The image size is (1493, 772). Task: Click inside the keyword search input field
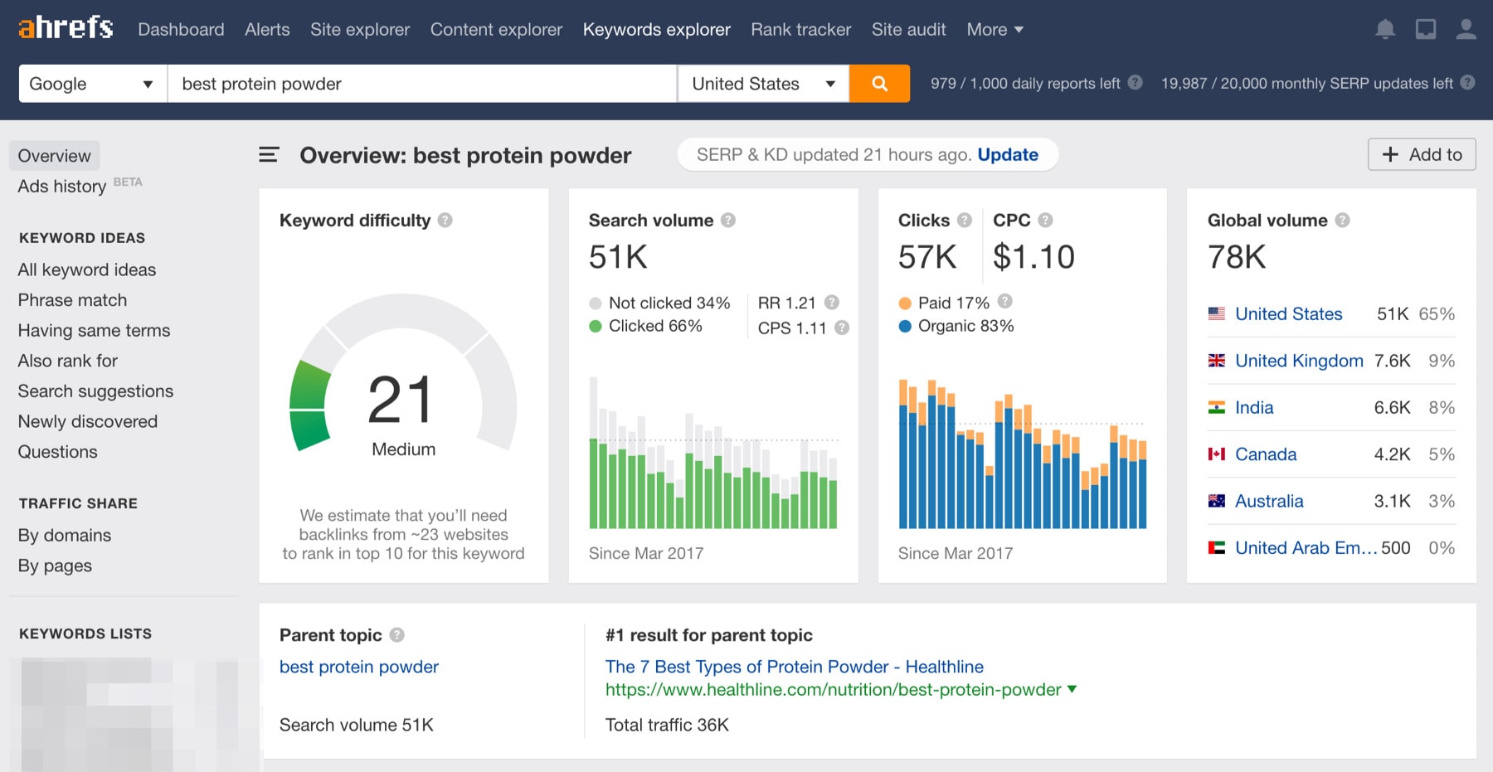(421, 83)
